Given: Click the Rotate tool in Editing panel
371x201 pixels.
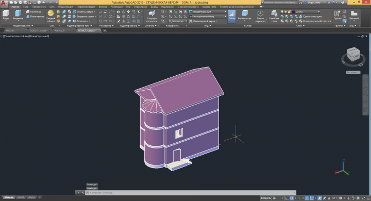Looking at the screenshot, I should pyautogui.click(x=128, y=16).
